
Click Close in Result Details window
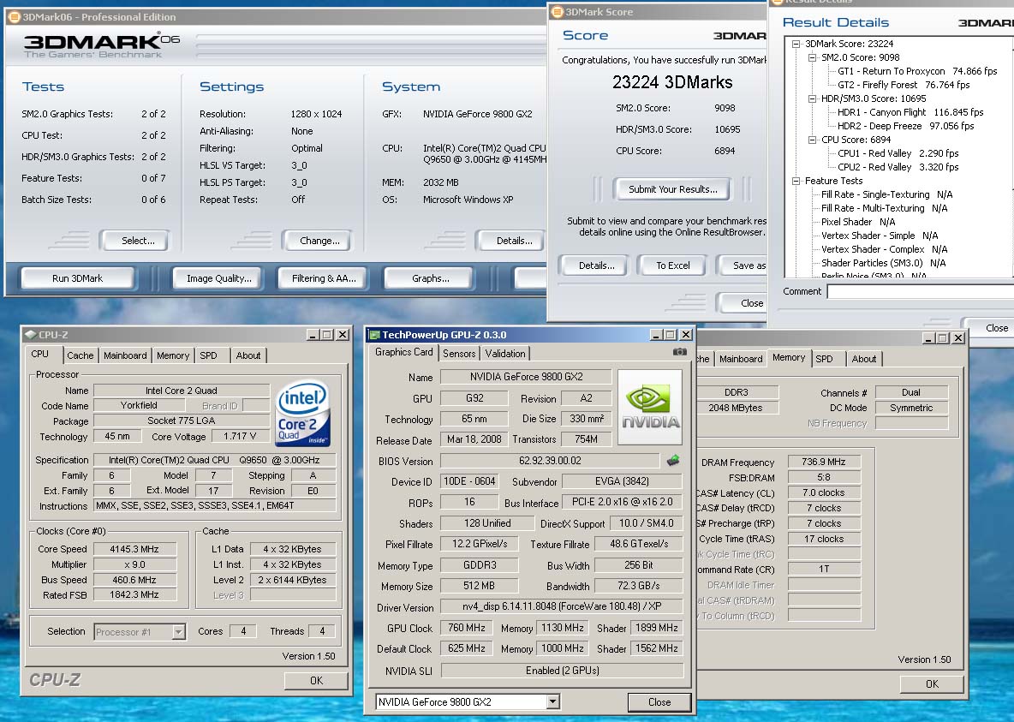click(989, 328)
